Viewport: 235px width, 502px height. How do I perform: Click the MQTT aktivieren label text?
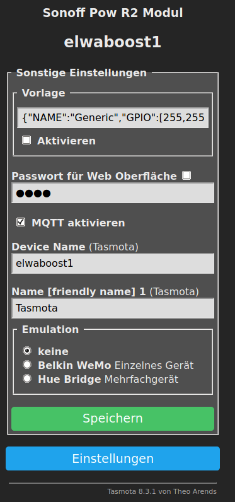coord(78,223)
